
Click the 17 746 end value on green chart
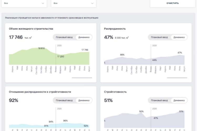85,50
